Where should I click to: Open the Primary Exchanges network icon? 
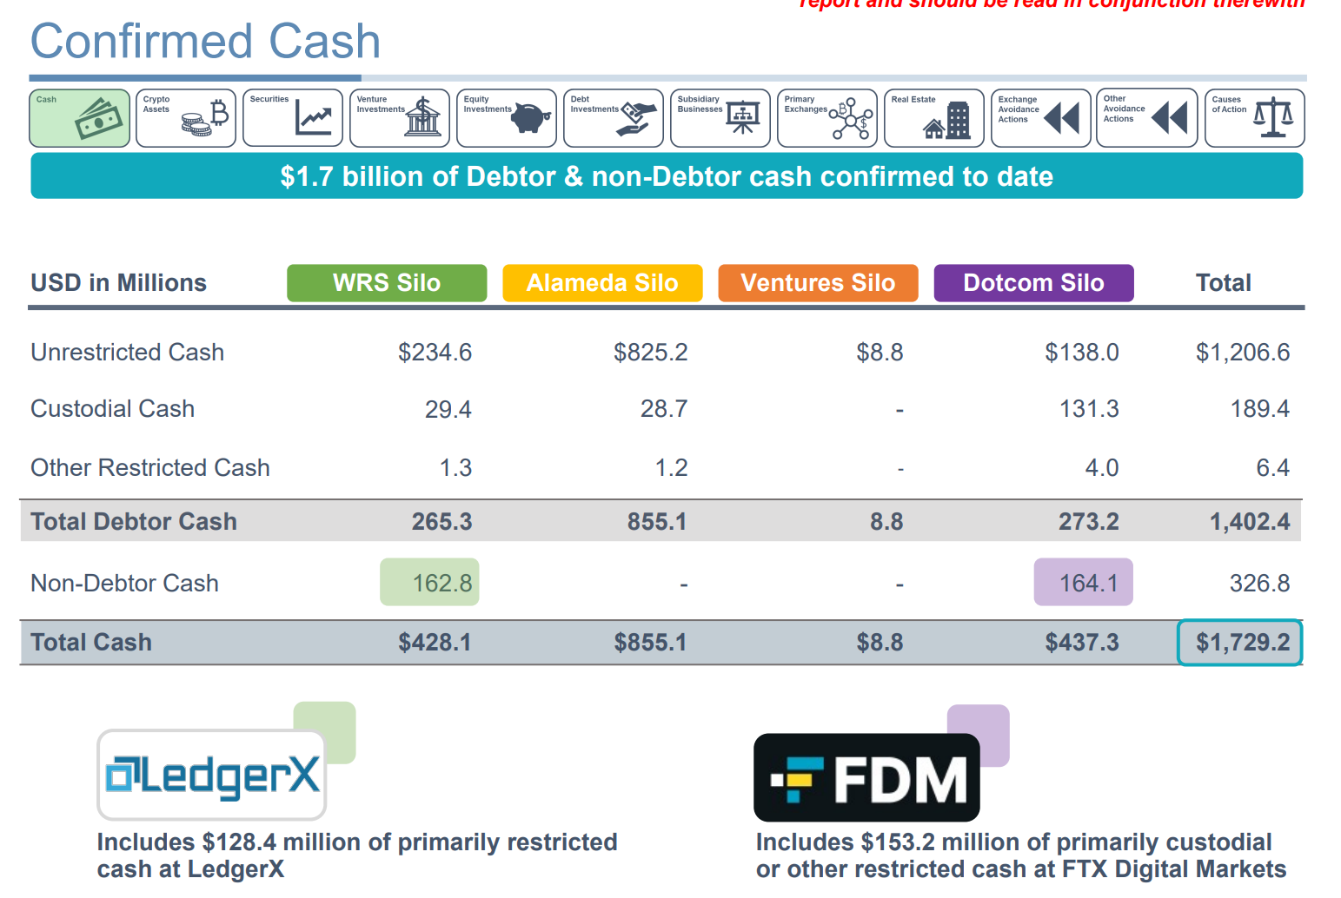tap(827, 117)
